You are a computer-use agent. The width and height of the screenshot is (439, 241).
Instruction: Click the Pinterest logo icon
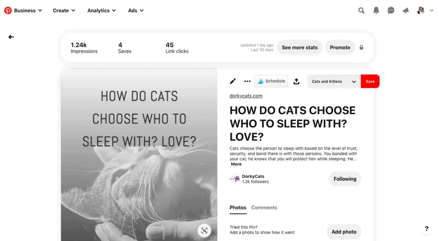(x=8, y=11)
